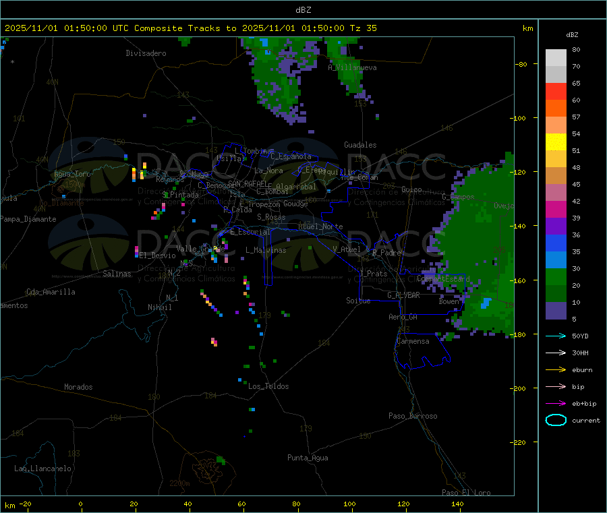
Task: Click the Pampa_Diamante map label
Action: [x=28, y=219]
